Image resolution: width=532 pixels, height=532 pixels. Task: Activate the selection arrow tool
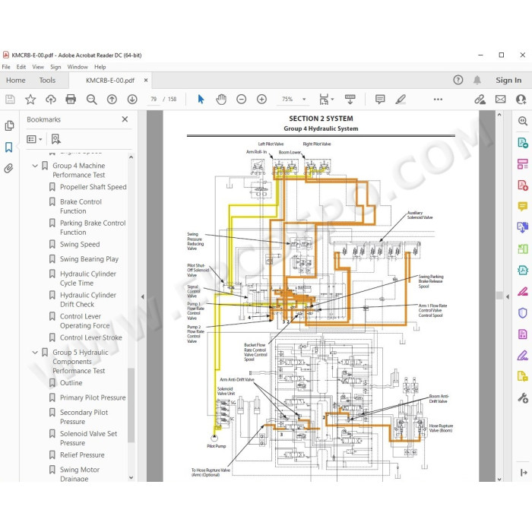(201, 100)
